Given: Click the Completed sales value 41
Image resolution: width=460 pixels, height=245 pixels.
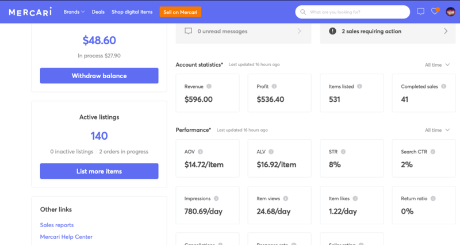Looking at the screenshot, I should click(405, 99).
